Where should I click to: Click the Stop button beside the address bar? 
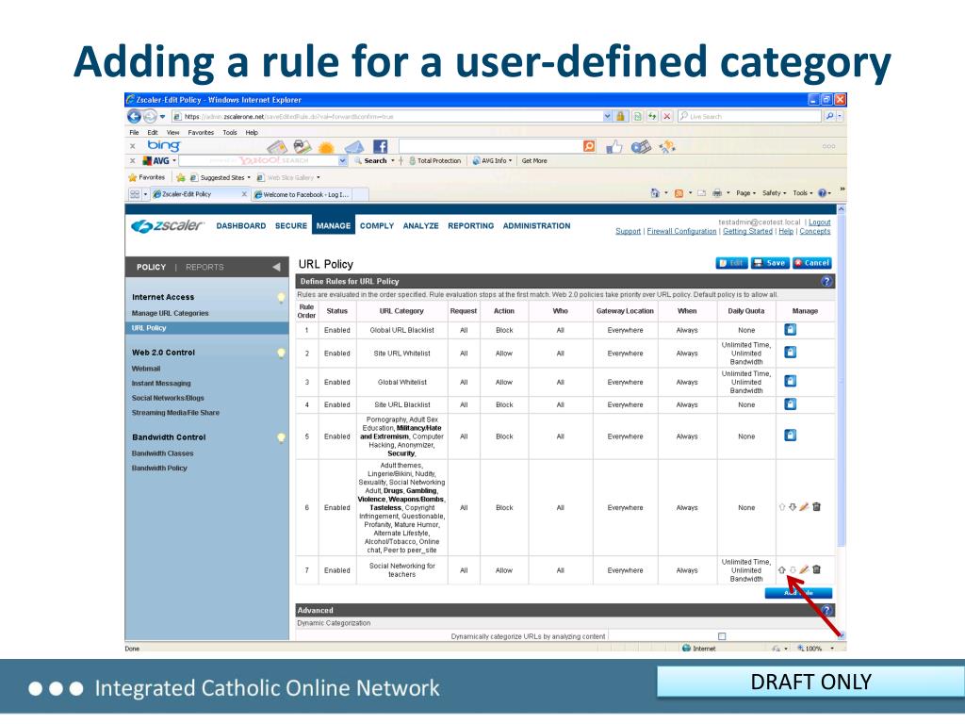click(666, 116)
